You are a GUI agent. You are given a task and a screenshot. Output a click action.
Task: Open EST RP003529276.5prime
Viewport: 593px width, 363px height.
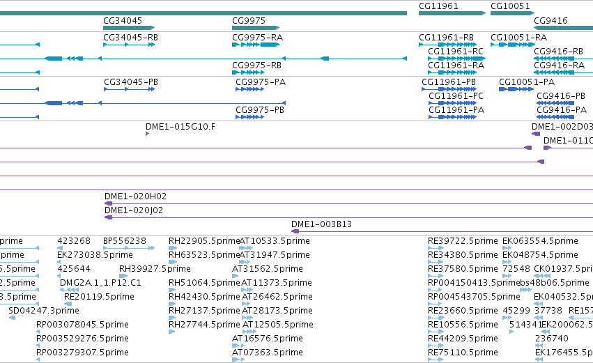tap(82, 339)
